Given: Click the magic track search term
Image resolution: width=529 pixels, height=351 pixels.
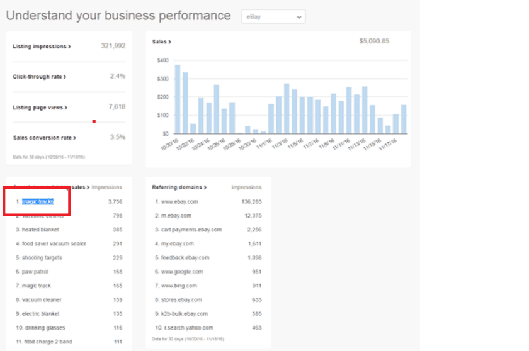Looking at the screenshot, I should tap(37, 286).
